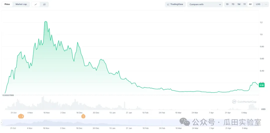
Task: Set the time range to 1M
Action: (239, 4)
